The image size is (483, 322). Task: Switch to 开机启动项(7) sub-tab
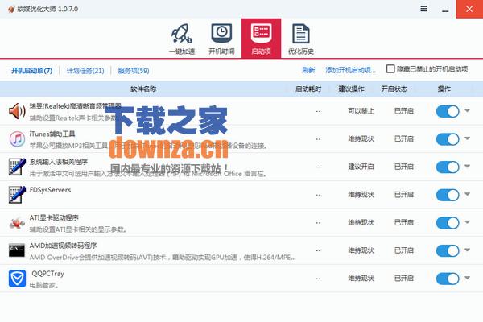click(x=31, y=71)
